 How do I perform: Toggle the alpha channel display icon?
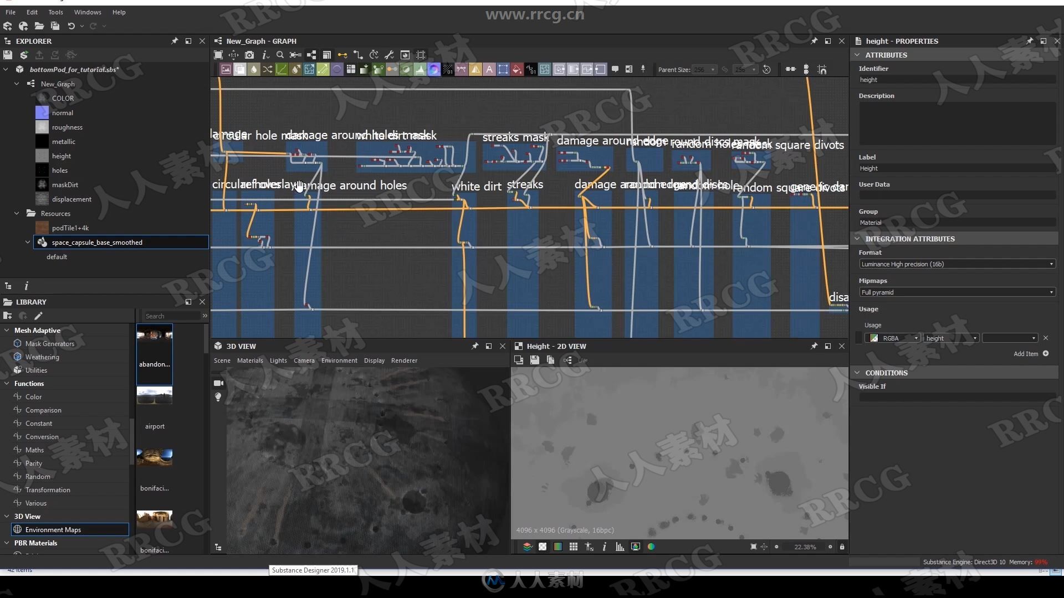tap(542, 547)
